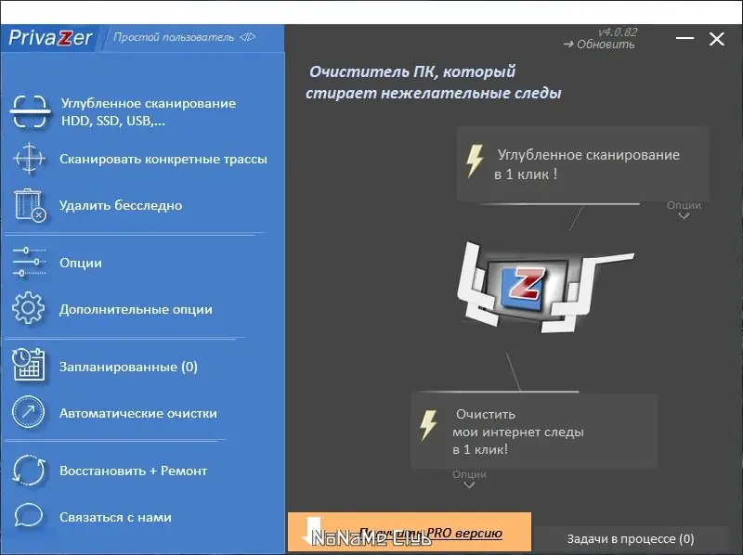Open Восстановить + Ремонт
The width and height of the screenshot is (743, 555).
[x=134, y=471]
